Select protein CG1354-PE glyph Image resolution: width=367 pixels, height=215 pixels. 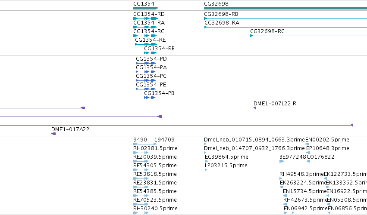click(146, 89)
